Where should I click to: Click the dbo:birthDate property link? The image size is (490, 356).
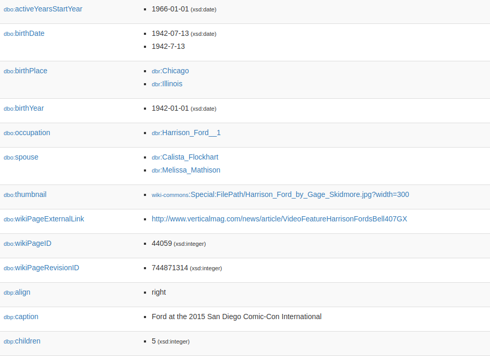(24, 33)
